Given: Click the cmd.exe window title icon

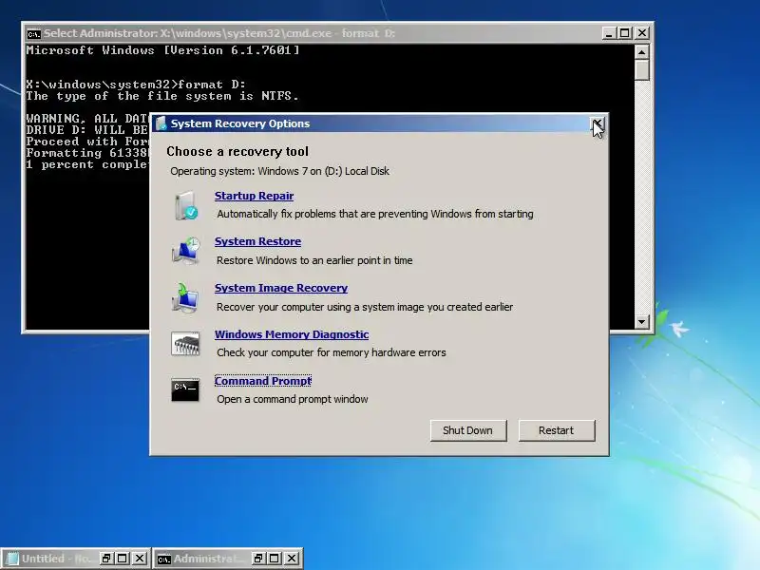Looking at the screenshot, I should point(34,34).
